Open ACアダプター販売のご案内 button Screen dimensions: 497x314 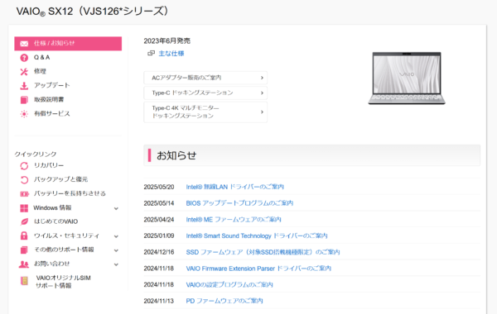coord(205,78)
